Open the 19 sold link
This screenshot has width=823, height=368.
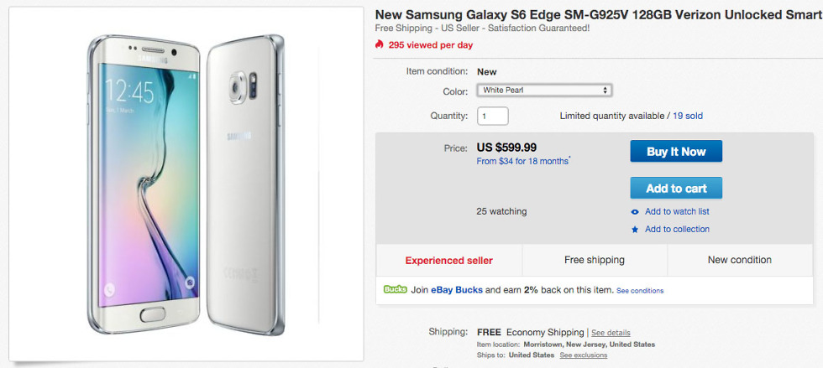[688, 116]
